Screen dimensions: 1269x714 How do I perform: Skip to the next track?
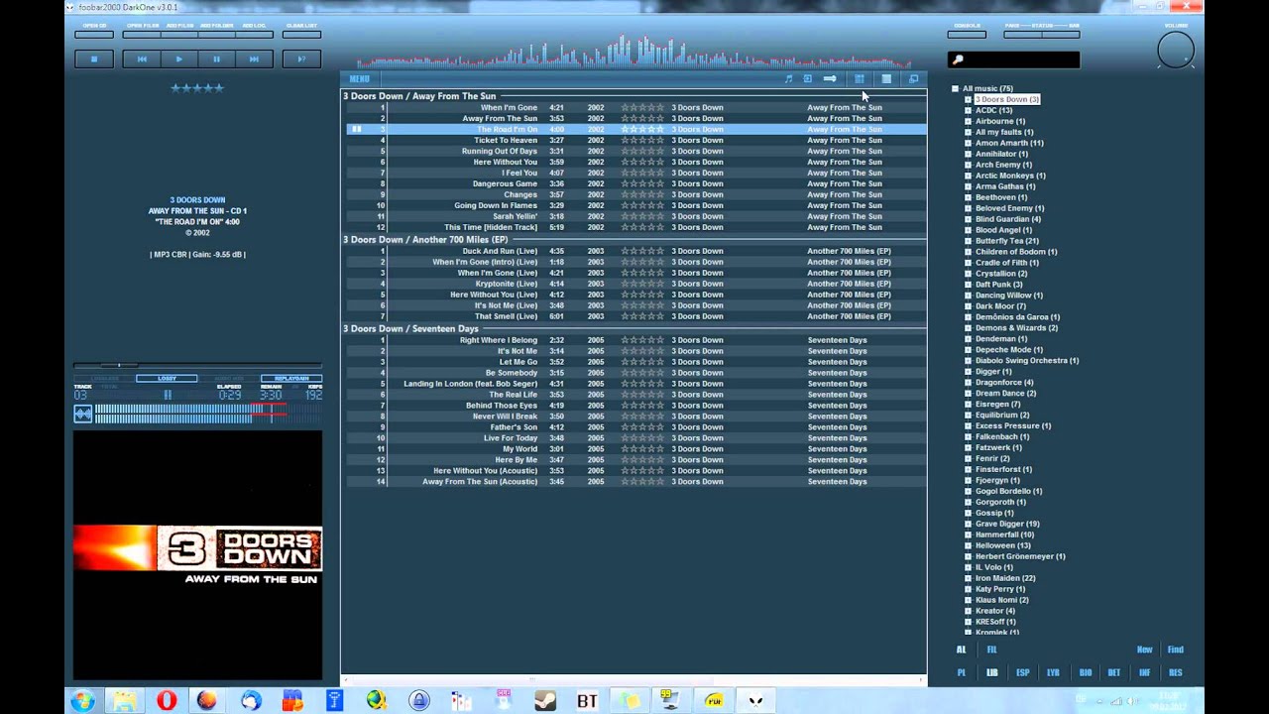(x=254, y=59)
